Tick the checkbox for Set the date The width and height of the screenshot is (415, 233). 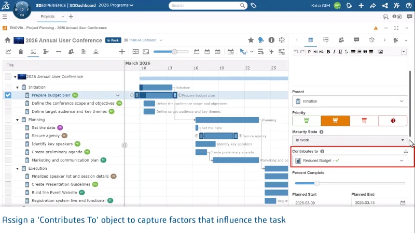(x=8, y=127)
